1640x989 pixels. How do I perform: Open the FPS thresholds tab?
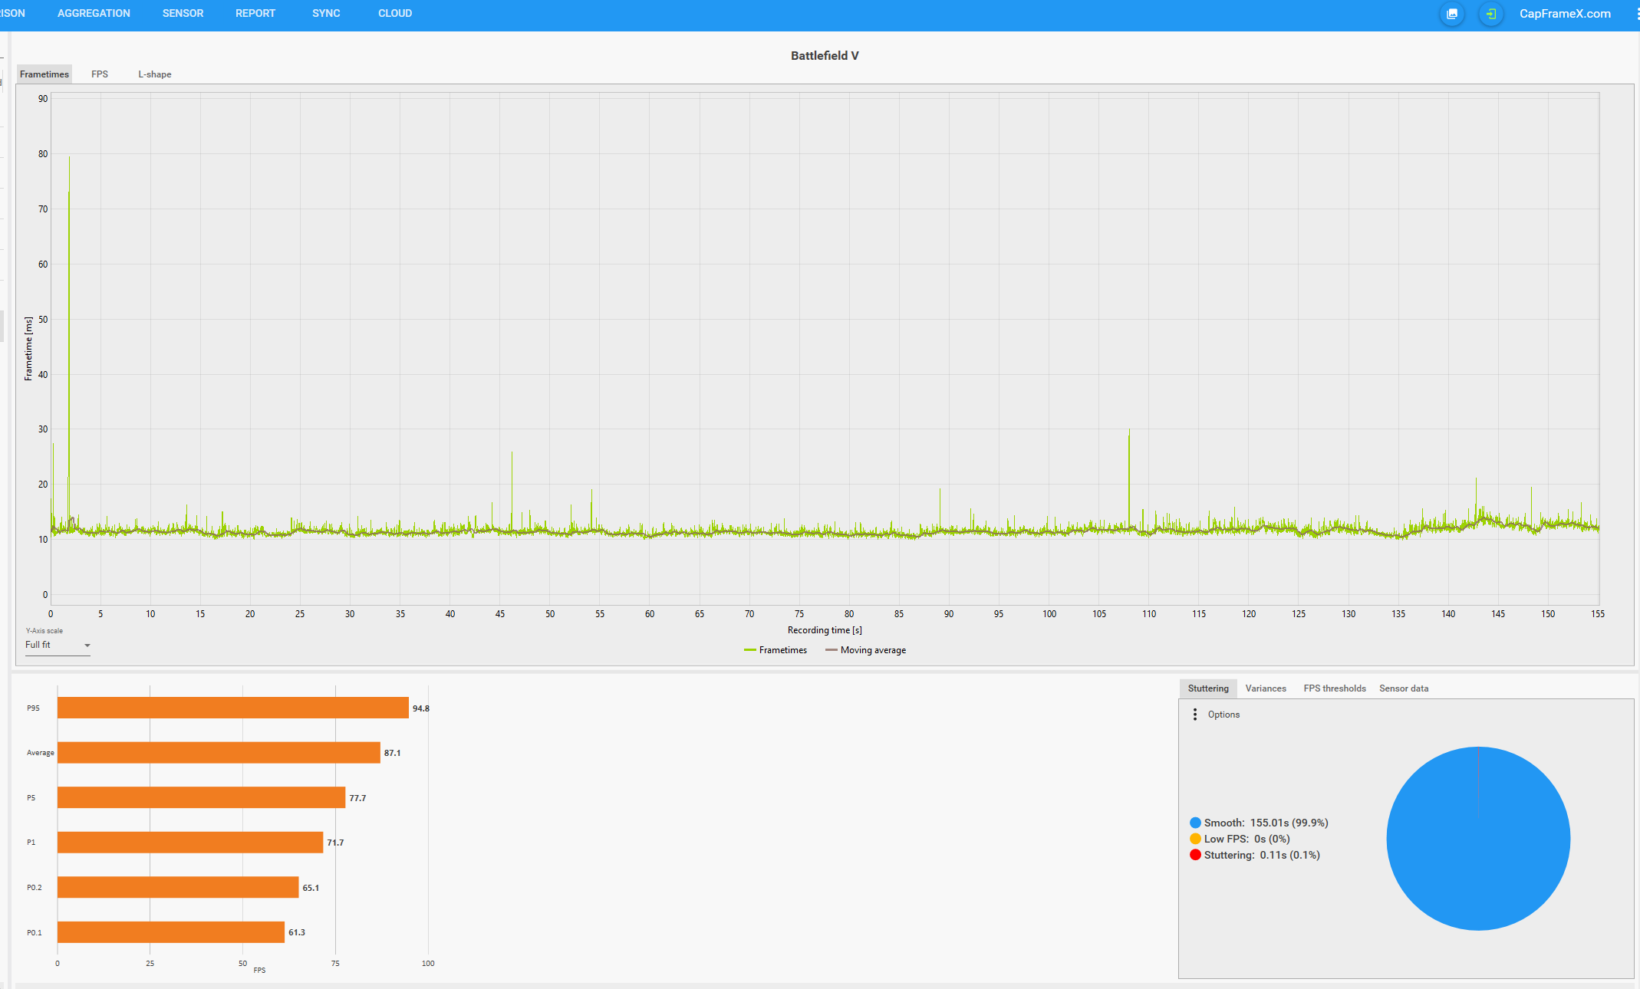pyautogui.click(x=1334, y=688)
